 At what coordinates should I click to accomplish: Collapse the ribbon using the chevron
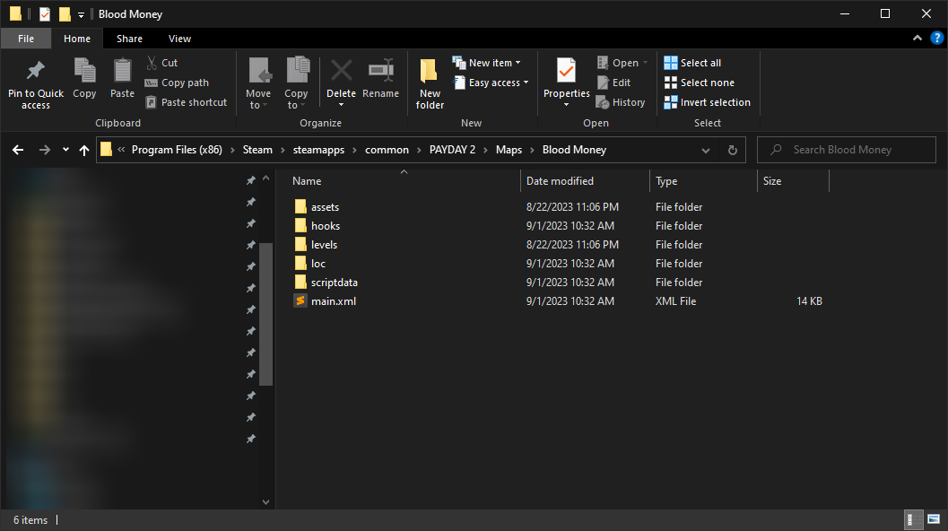(x=917, y=39)
